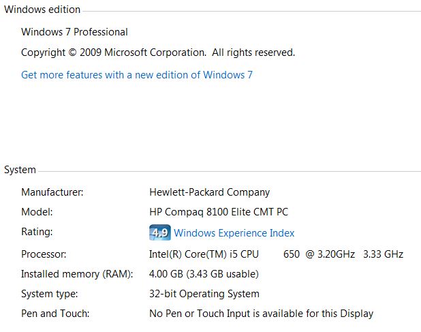Click the No Pen or Touch Input text

pyautogui.click(x=261, y=314)
